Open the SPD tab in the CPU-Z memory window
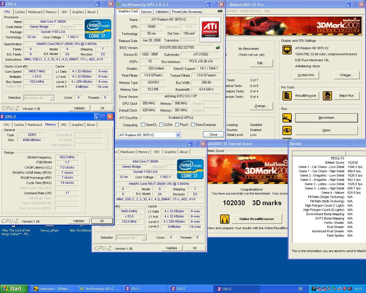 point(63,125)
